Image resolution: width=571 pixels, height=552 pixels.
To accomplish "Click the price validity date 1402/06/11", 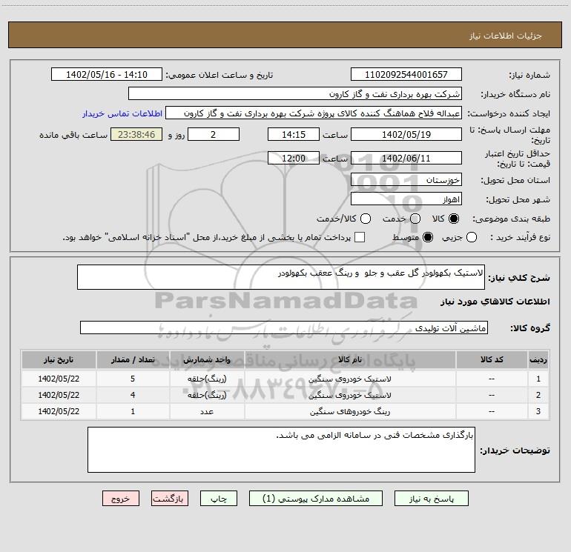I will point(406,158).
